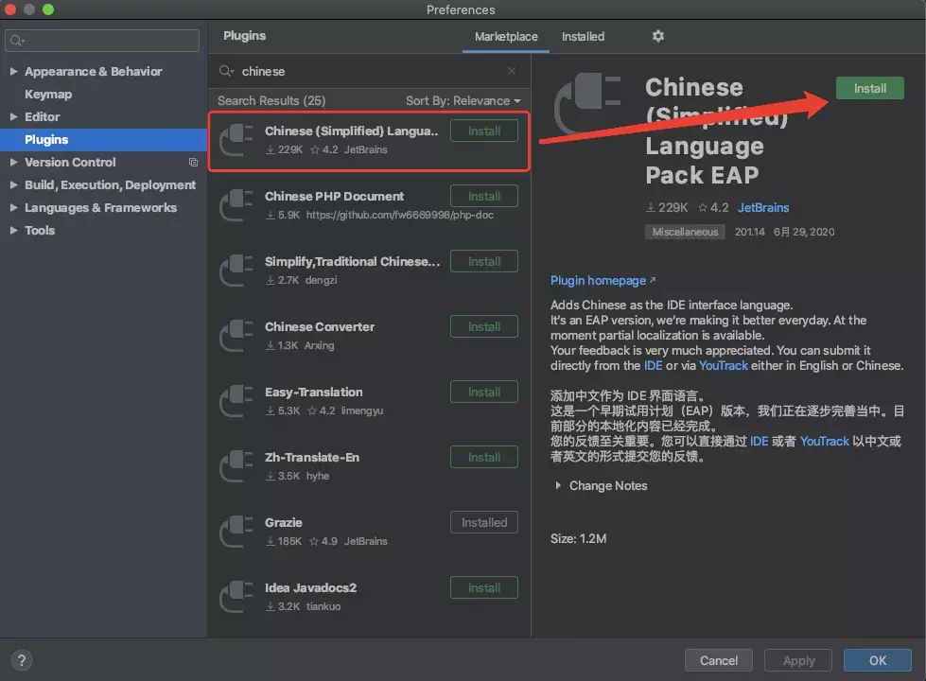Expand Appearance & Behavior settings group
The height and width of the screenshot is (681, 926).
[x=13, y=72]
